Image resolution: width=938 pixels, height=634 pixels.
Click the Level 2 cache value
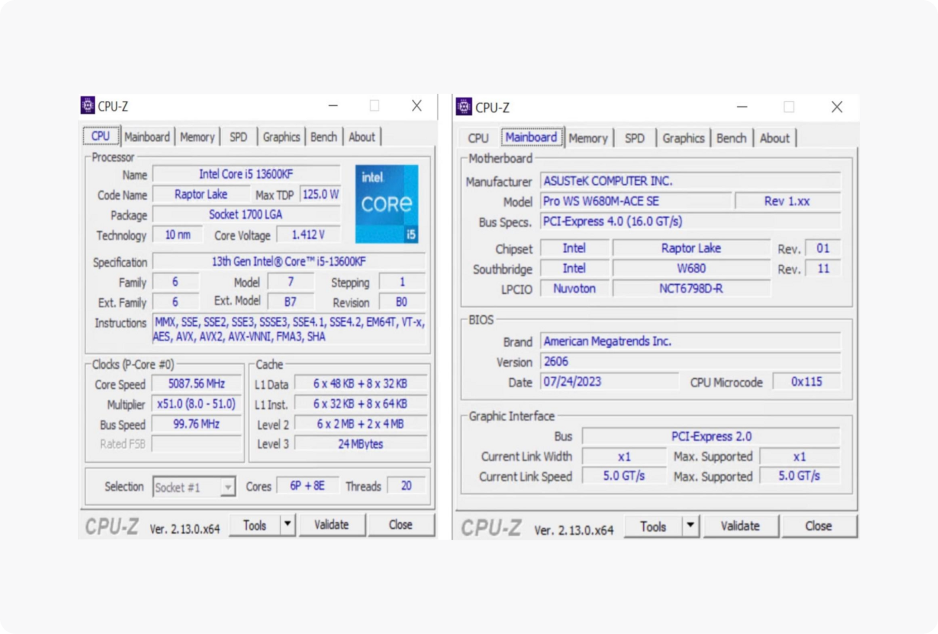click(360, 424)
